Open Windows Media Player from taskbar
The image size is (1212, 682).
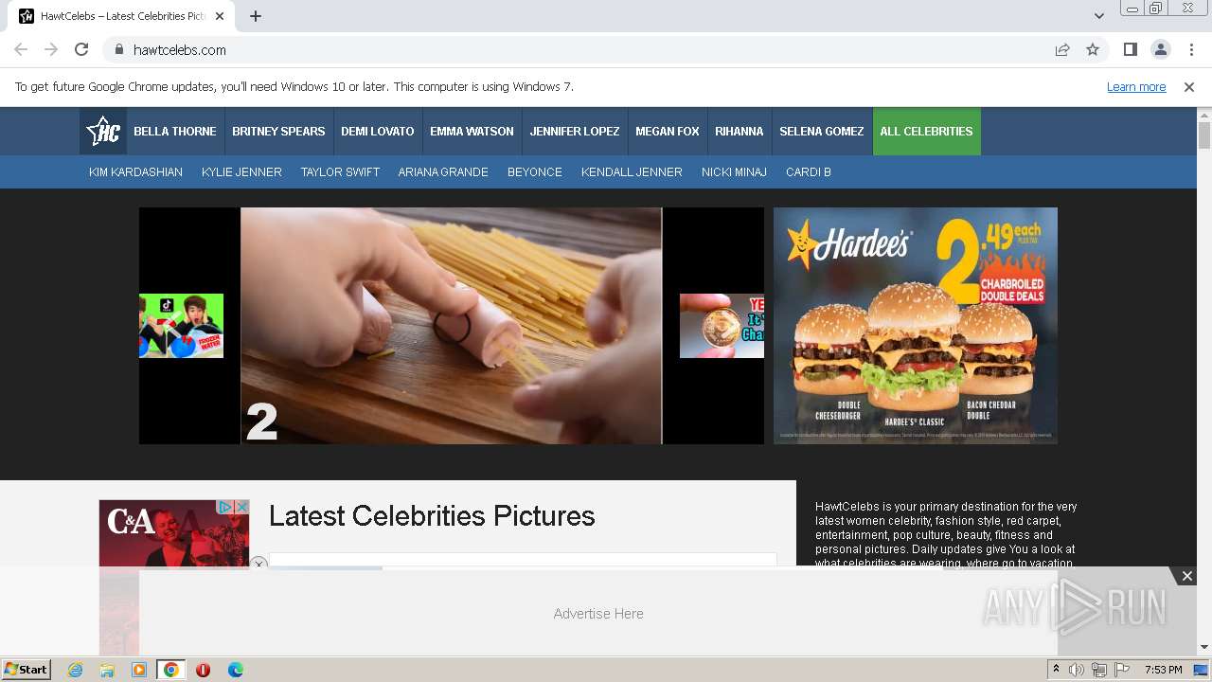[139, 670]
